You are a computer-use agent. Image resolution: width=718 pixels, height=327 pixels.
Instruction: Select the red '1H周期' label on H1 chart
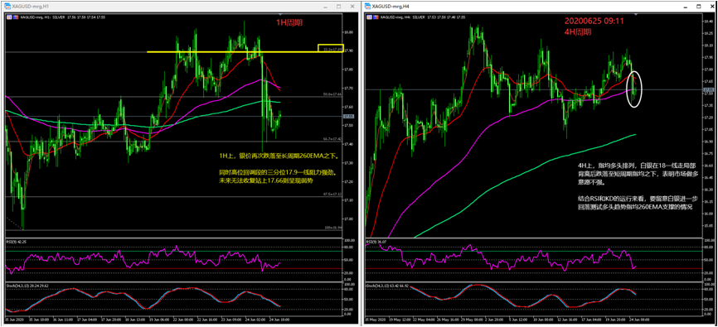(x=289, y=22)
